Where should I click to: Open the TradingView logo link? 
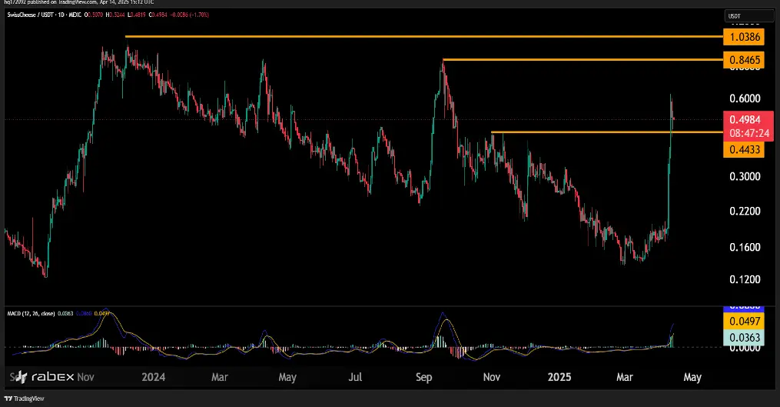25,399
